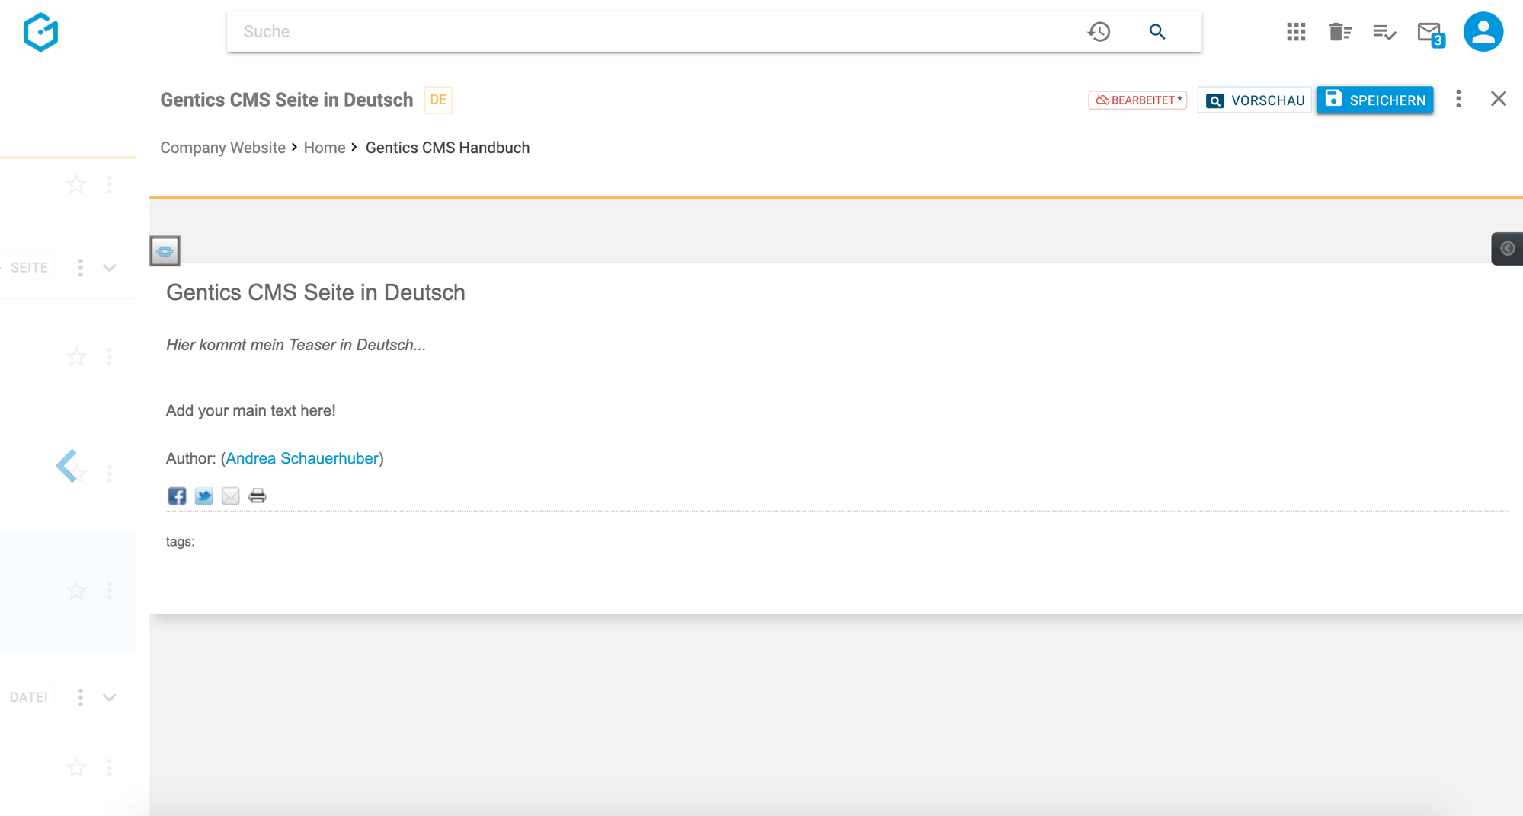Open the messages envelope with 3 badge

tap(1431, 33)
